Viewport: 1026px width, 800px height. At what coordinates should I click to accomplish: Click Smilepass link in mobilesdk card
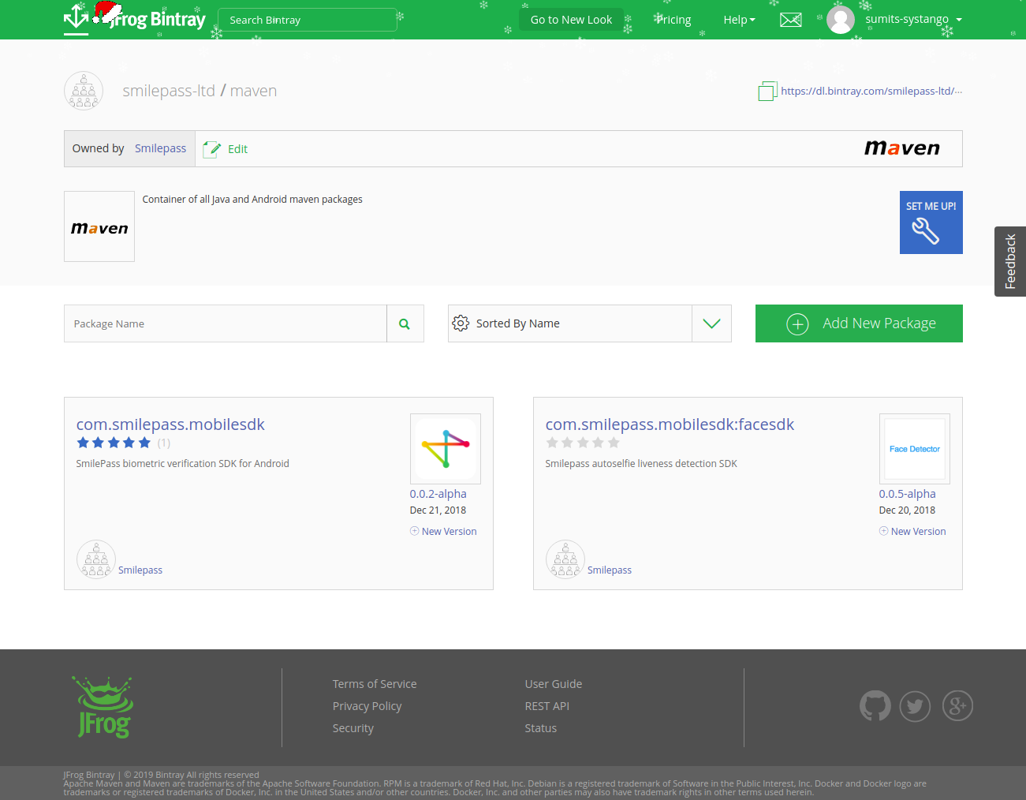coord(140,570)
